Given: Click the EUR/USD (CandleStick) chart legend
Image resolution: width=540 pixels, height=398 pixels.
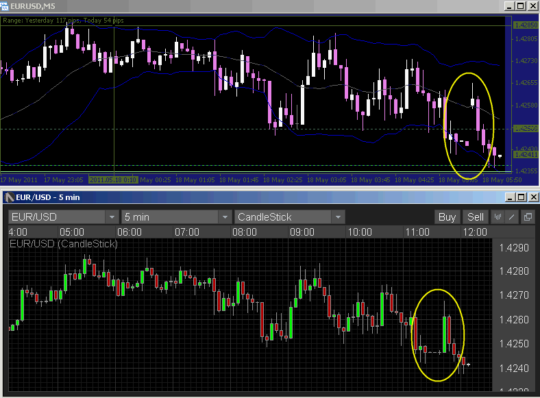Looking at the screenshot, I should pos(64,244).
